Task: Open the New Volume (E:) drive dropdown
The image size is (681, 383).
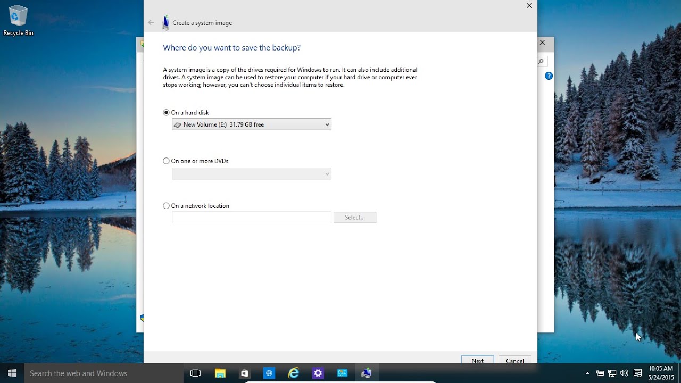Action: tap(252, 124)
